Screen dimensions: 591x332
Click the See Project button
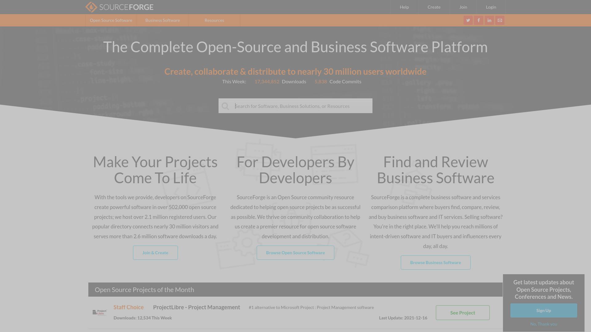pos(463,313)
